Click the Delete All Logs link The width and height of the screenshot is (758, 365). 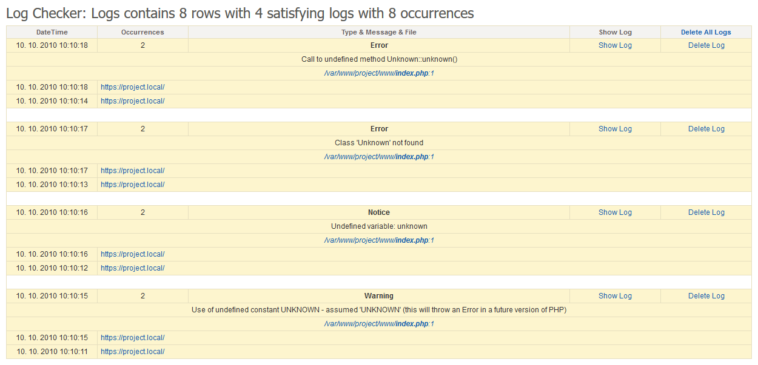[706, 32]
